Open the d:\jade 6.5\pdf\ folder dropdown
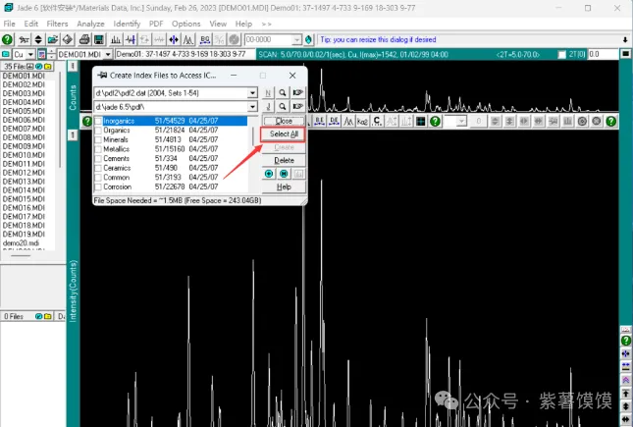This screenshot has height=427, width=633. pos(253,107)
